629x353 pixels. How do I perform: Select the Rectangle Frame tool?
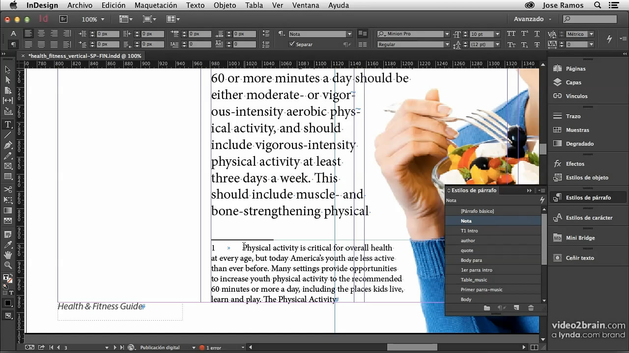coord(8,166)
